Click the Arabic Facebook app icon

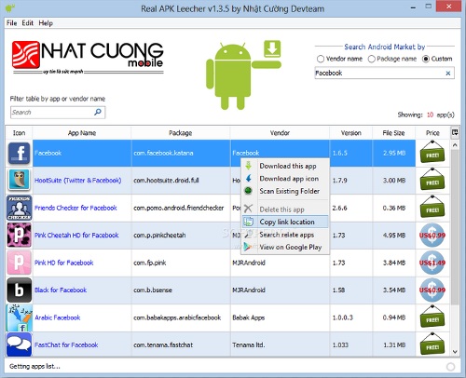[x=19, y=317]
